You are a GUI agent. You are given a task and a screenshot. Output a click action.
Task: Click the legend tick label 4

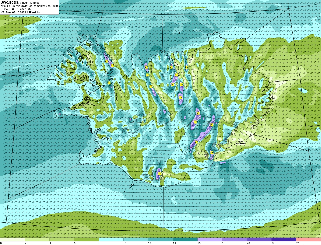click(50, 243)
